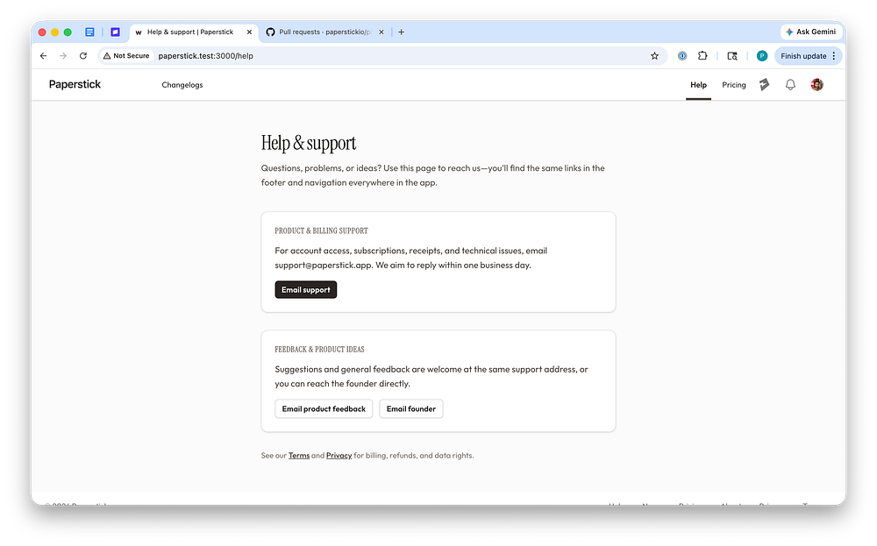Click Email product feedback button
The height and width of the screenshot is (546, 877).
324,408
